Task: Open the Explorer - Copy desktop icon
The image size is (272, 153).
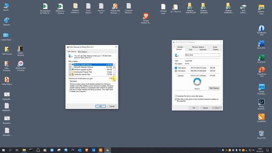Action: [x=261, y=9]
